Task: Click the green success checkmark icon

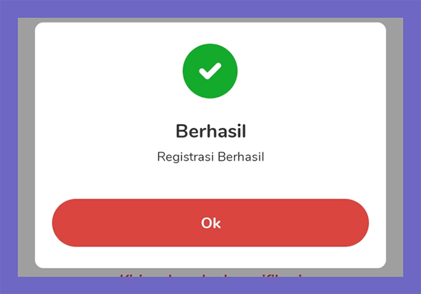Action: click(210, 71)
